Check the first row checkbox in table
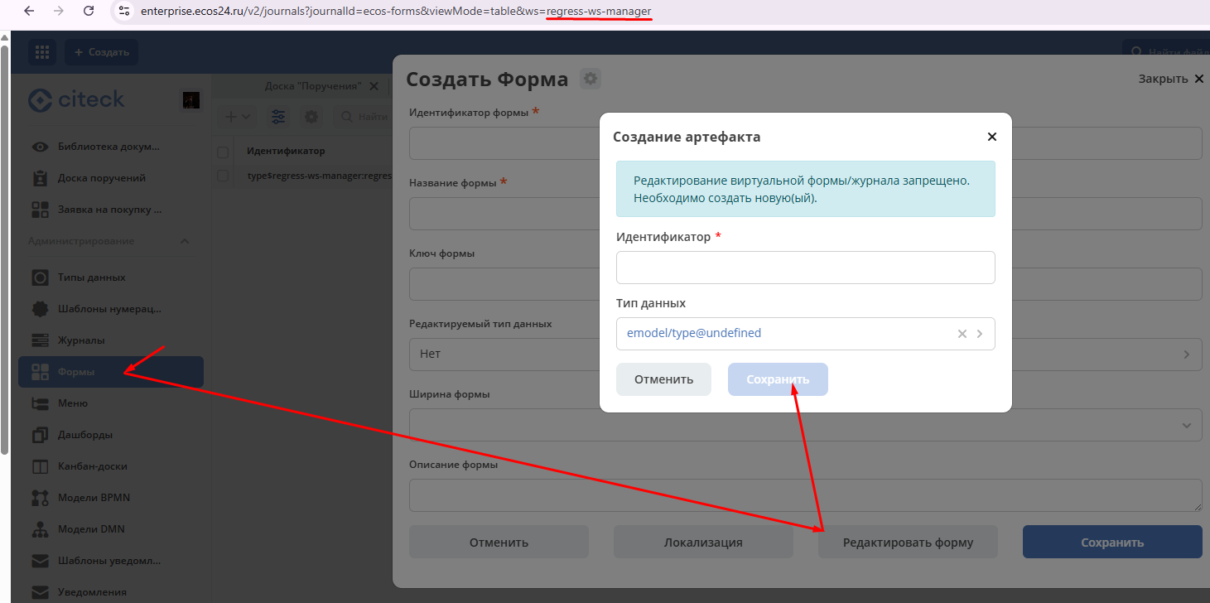 coord(223,176)
